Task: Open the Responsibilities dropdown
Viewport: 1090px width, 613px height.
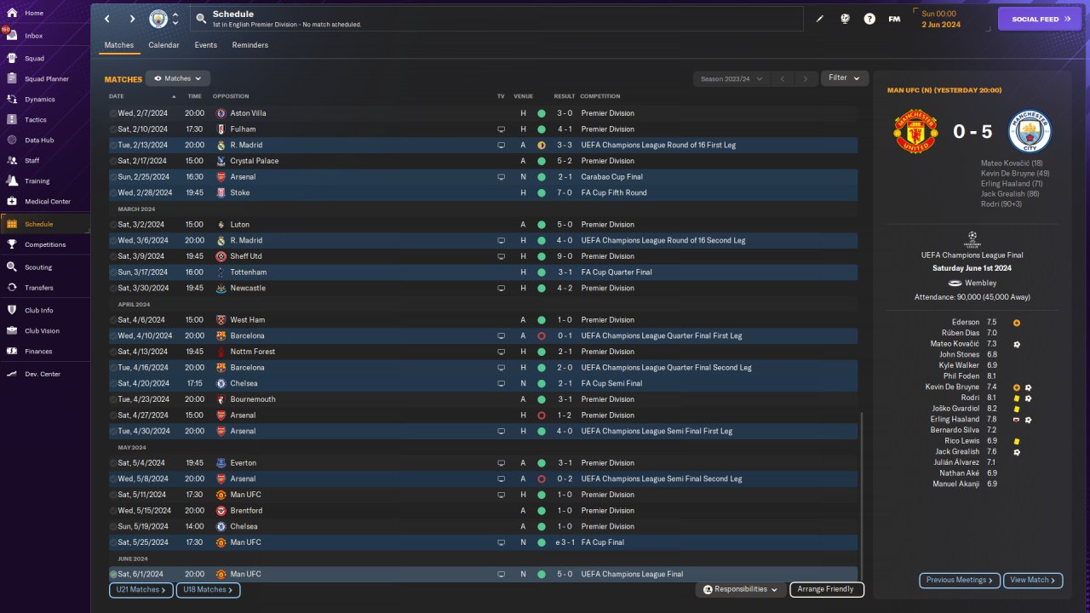Action: [x=740, y=589]
